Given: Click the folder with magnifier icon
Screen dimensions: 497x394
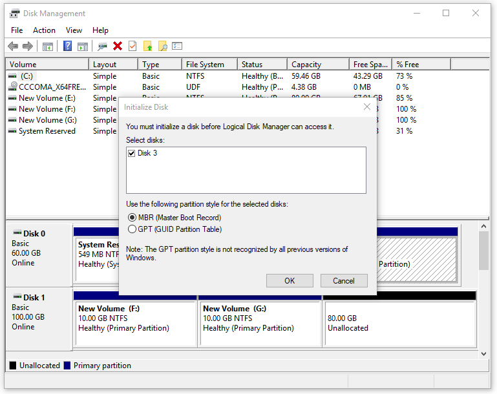Looking at the screenshot, I should pyautogui.click(x=163, y=47).
